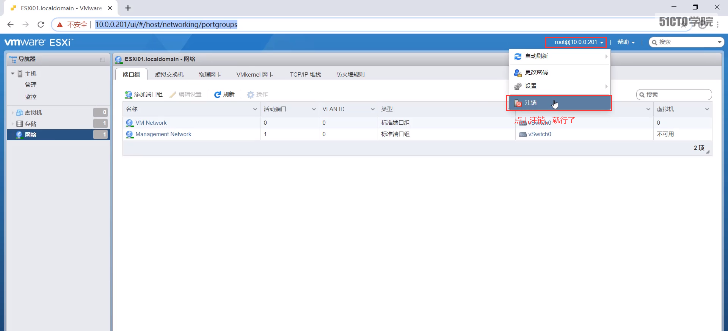Viewport: 728px width, 331px height.
Task: Switch to the TCP/IP 堆栈 tab
Action: point(305,74)
